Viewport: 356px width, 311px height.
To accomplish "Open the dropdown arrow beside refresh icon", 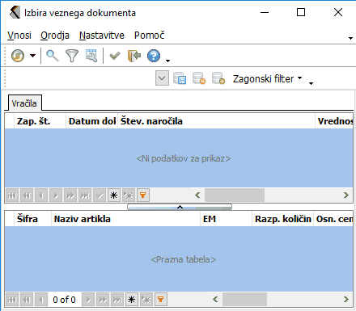I will [32, 56].
